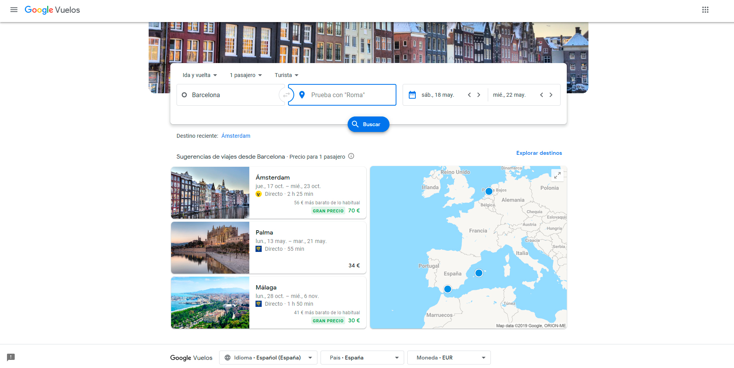Click the Barcelona origin field
This screenshot has width=734, height=368.
231,95
